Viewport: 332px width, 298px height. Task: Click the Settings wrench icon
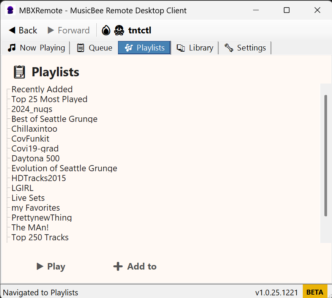[x=228, y=47]
